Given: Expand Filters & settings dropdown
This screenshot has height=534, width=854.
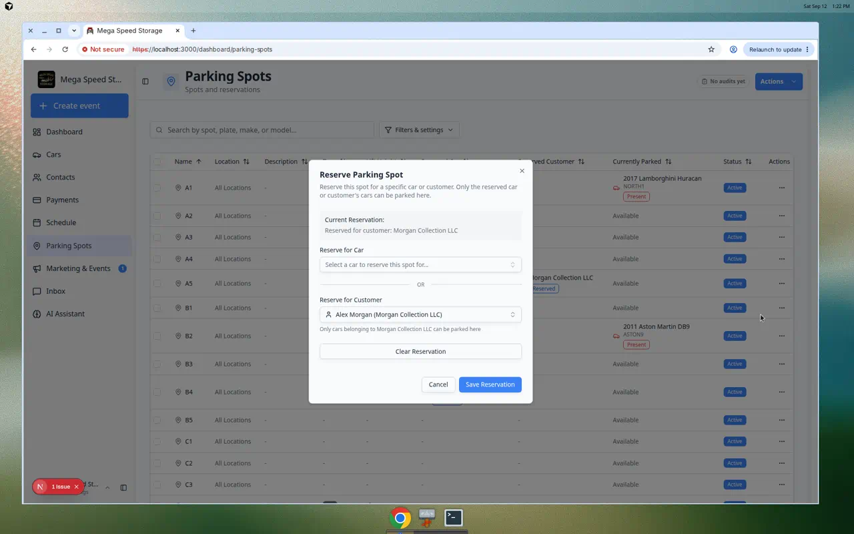Looking at the screenshot, I should [419, 130].
